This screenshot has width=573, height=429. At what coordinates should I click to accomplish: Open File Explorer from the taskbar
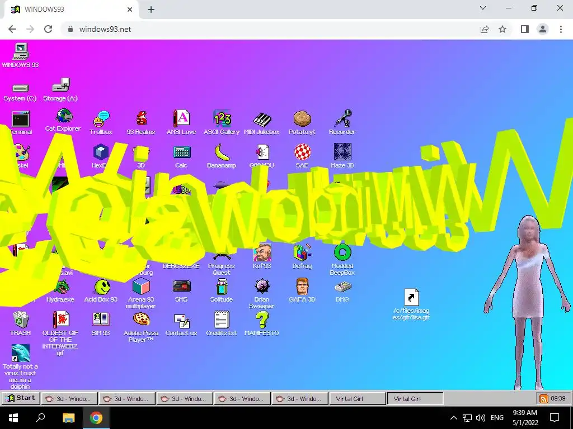point(68,418)
